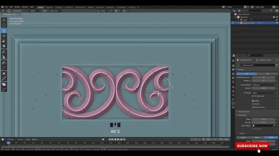Open timeline Keying popover
This screenshot has height=156, width=279.
pyautogui.click(x=20, y=140)
